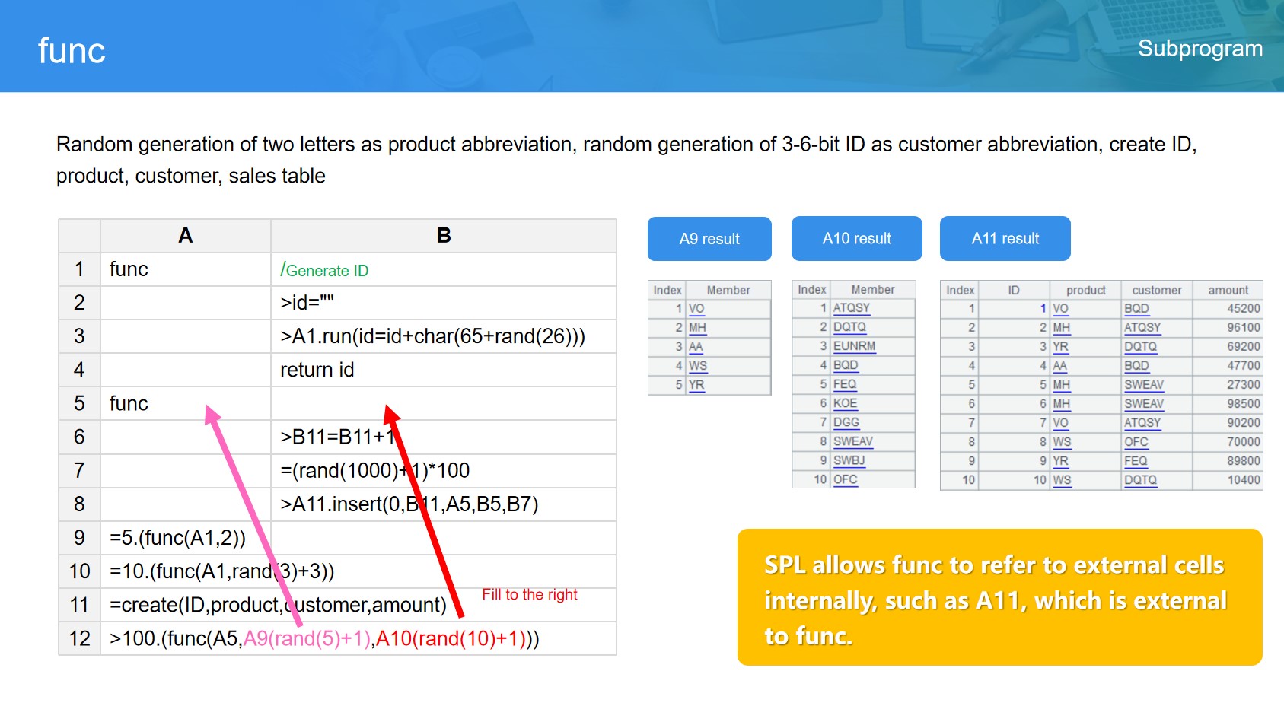Click VO entry in the A9 result table

(696, 309)
